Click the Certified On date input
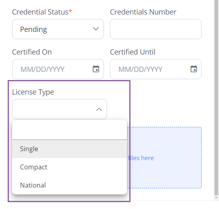 [58, 69]
